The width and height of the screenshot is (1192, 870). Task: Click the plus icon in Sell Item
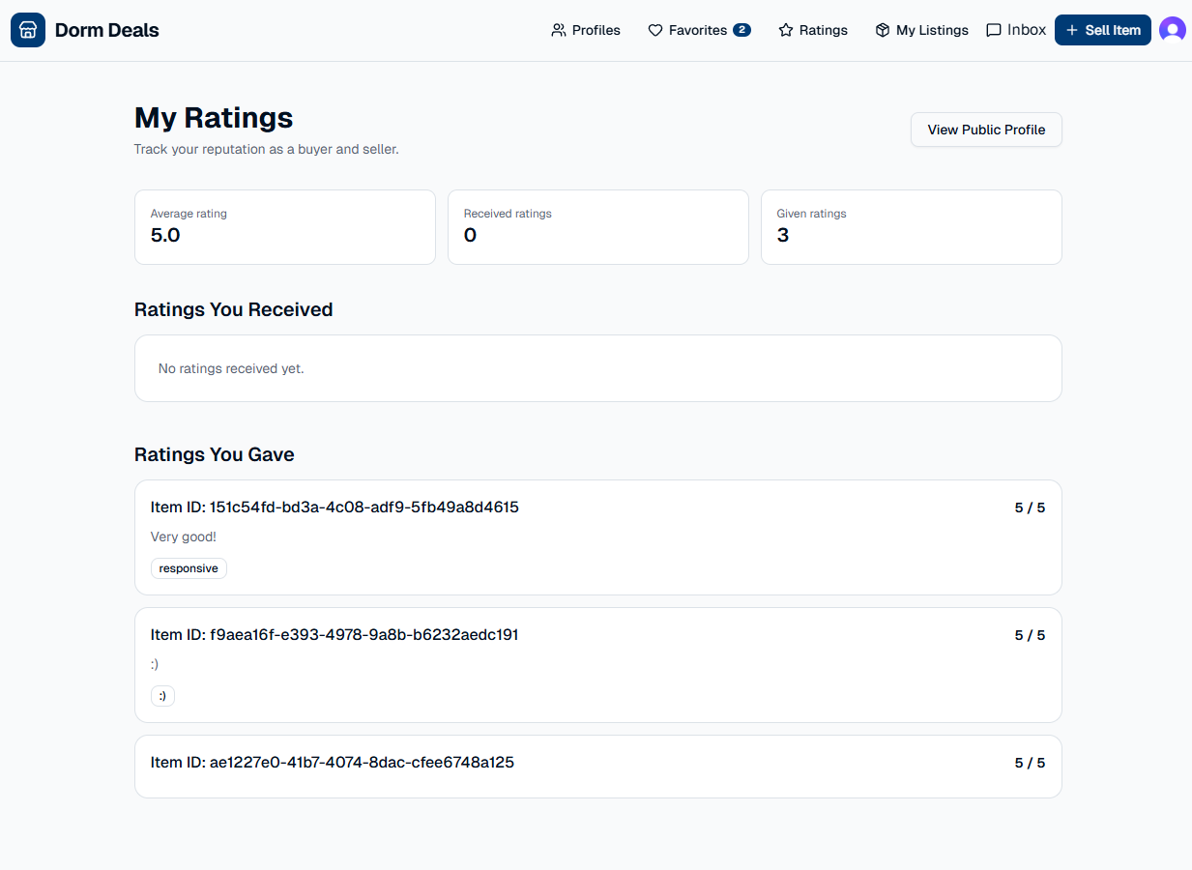[1072, 30]
